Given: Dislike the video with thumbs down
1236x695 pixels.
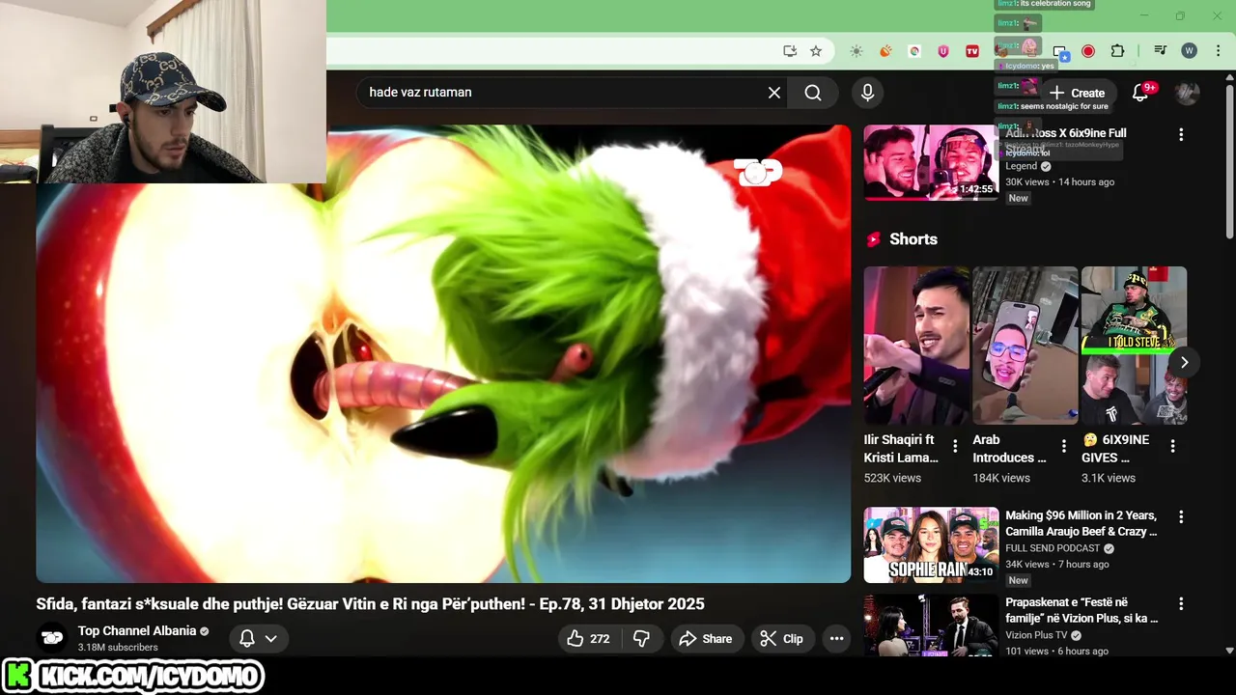Looking at the screenshot, I should coord(641,639).
